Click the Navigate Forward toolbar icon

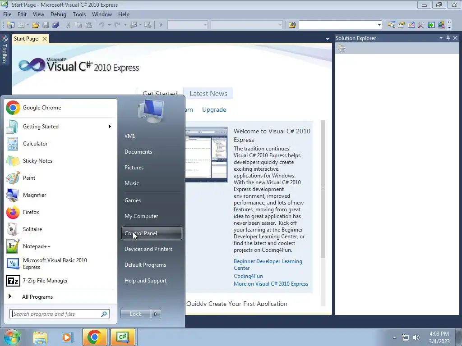coord(148,25)
